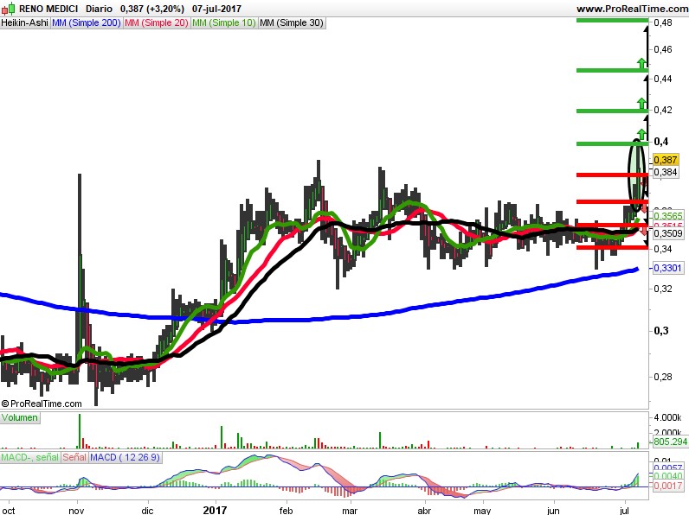The image size is (689, 515).
Task: Click the blue 0,3301 MM200 value tag
Action: [668, 268]
